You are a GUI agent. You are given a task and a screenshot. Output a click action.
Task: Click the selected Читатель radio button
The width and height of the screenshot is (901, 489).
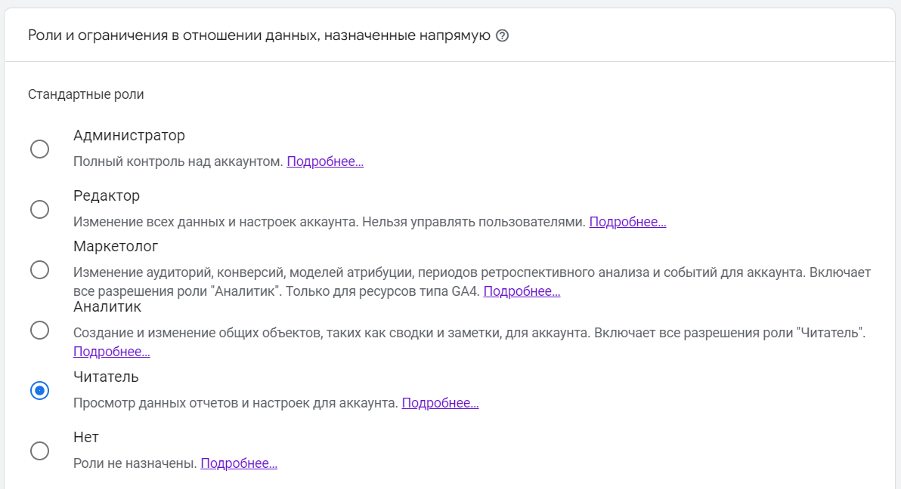39,390
